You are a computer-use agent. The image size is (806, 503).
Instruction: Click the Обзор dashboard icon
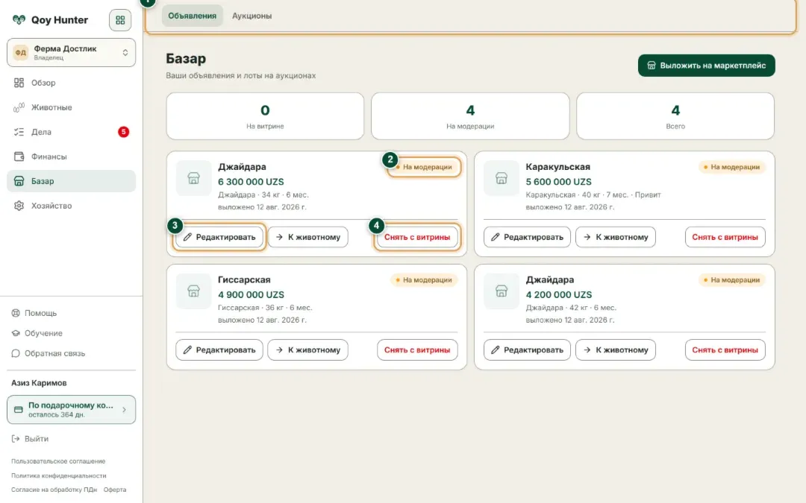19,83
